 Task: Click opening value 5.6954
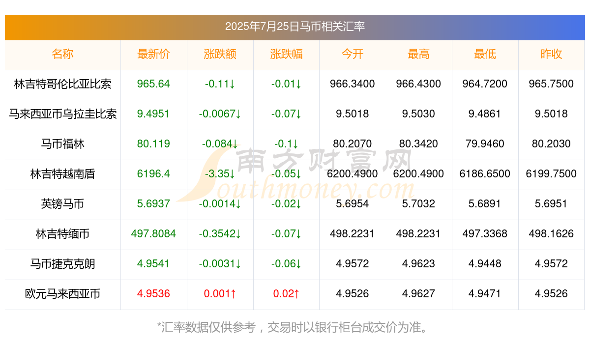click(x=352, y=204)
